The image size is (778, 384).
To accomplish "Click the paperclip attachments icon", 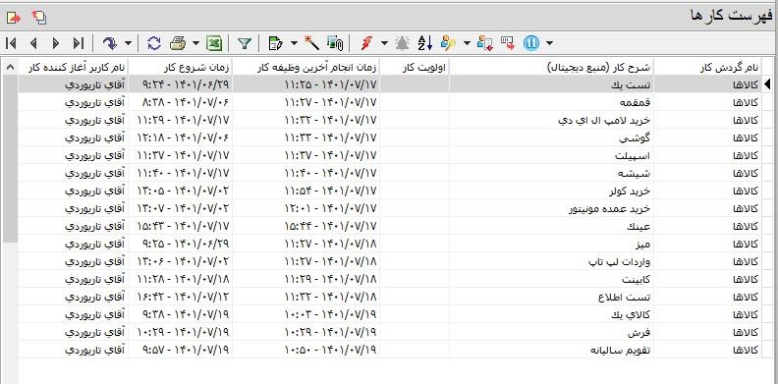I will [335, 43].
